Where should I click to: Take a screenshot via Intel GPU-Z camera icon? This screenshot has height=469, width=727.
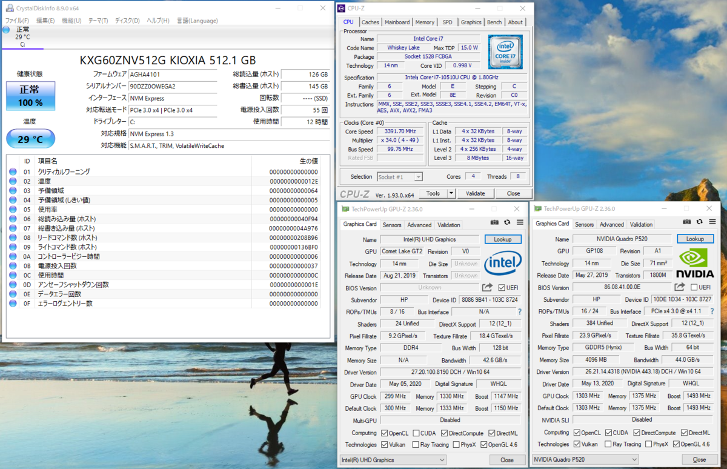pyautogui.click(x=495, y=223)
